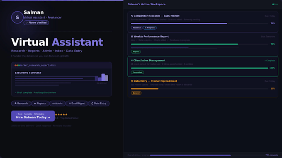Click the Hire Salman Today button
Image resolution: width=282 pixels, height=158 pixels.
click(x=33, y=116)
